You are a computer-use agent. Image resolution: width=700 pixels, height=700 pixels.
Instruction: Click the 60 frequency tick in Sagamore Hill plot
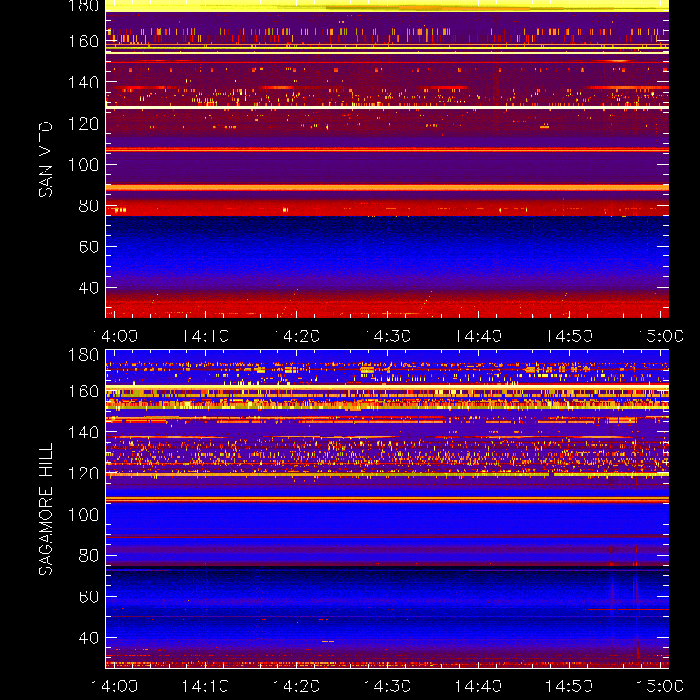(x=88, y=597)
